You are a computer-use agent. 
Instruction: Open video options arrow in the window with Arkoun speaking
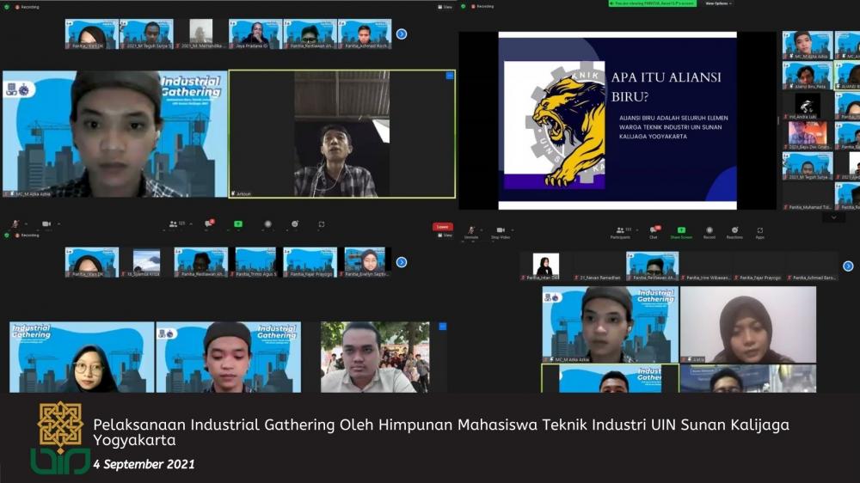58,223
